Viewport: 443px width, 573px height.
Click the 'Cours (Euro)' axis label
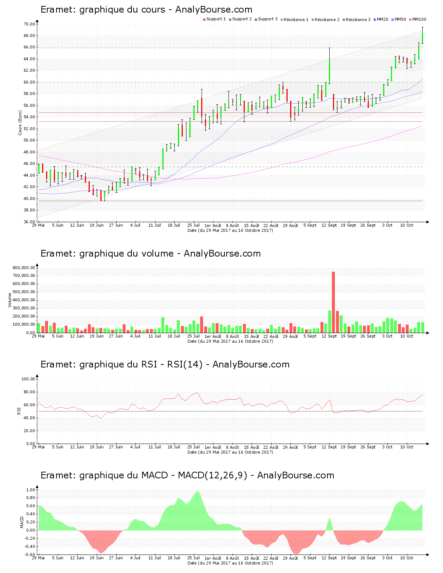20,123
